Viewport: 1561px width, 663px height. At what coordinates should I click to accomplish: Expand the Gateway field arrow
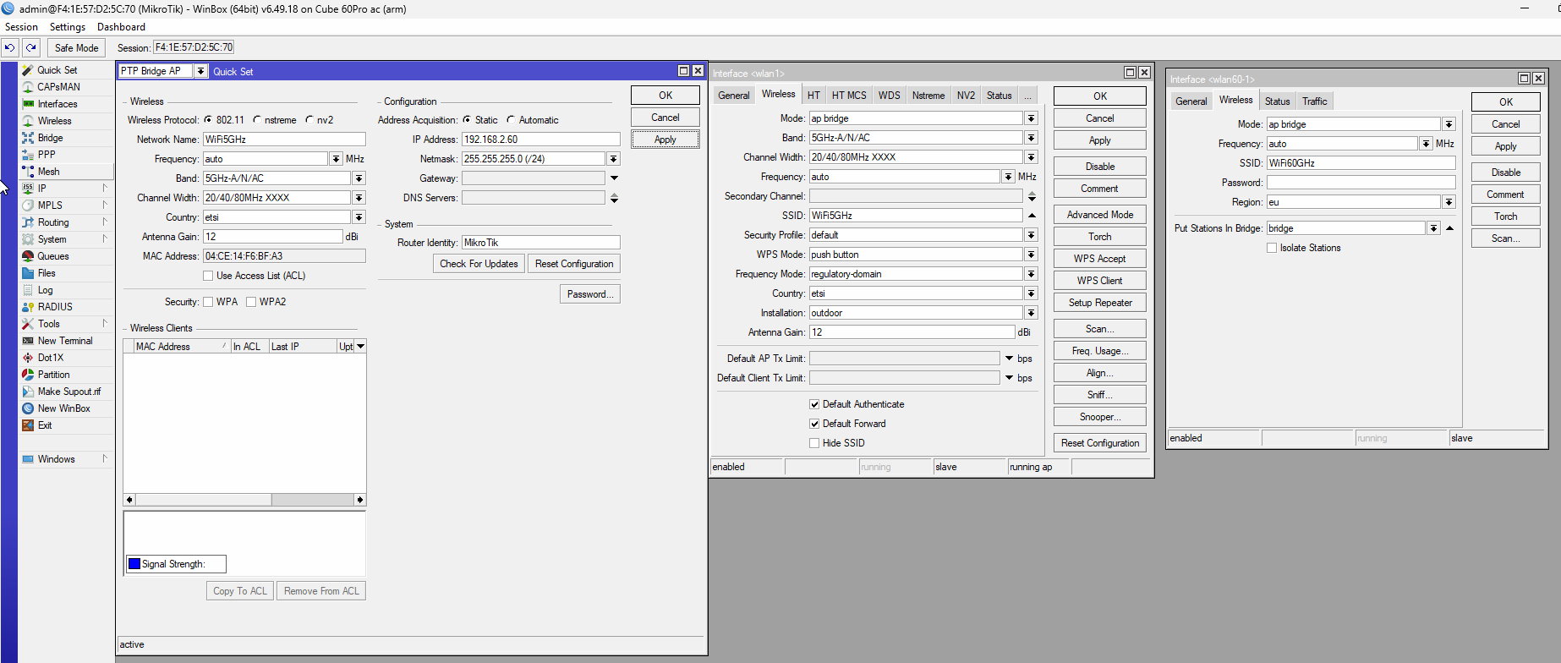coord(614,178)
